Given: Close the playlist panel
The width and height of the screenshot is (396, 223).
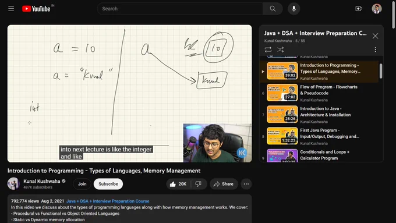Looking at the screenshot, I should tap(375, 36).
